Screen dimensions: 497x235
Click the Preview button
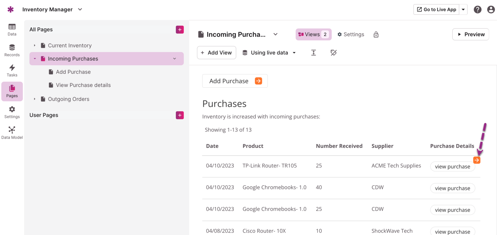coord(470,34)
